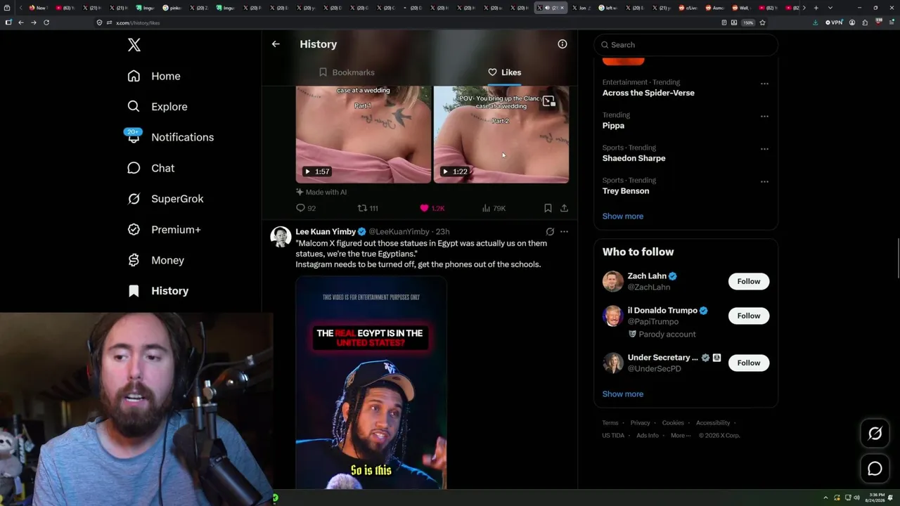Open more options on Lee Kuan Yimby's post
The height and width of the screenshot is (506, 900).
coord(564,231)
